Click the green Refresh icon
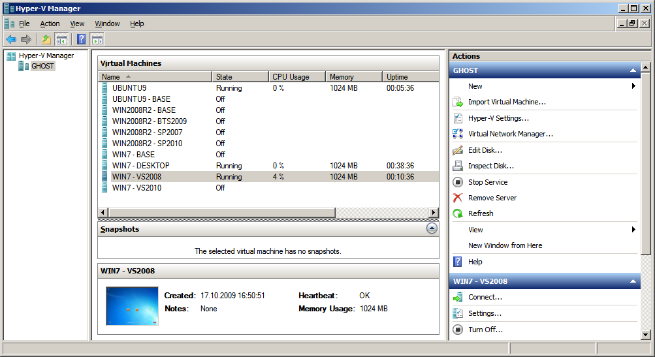655x357 pixels. [x=458, y=213]
